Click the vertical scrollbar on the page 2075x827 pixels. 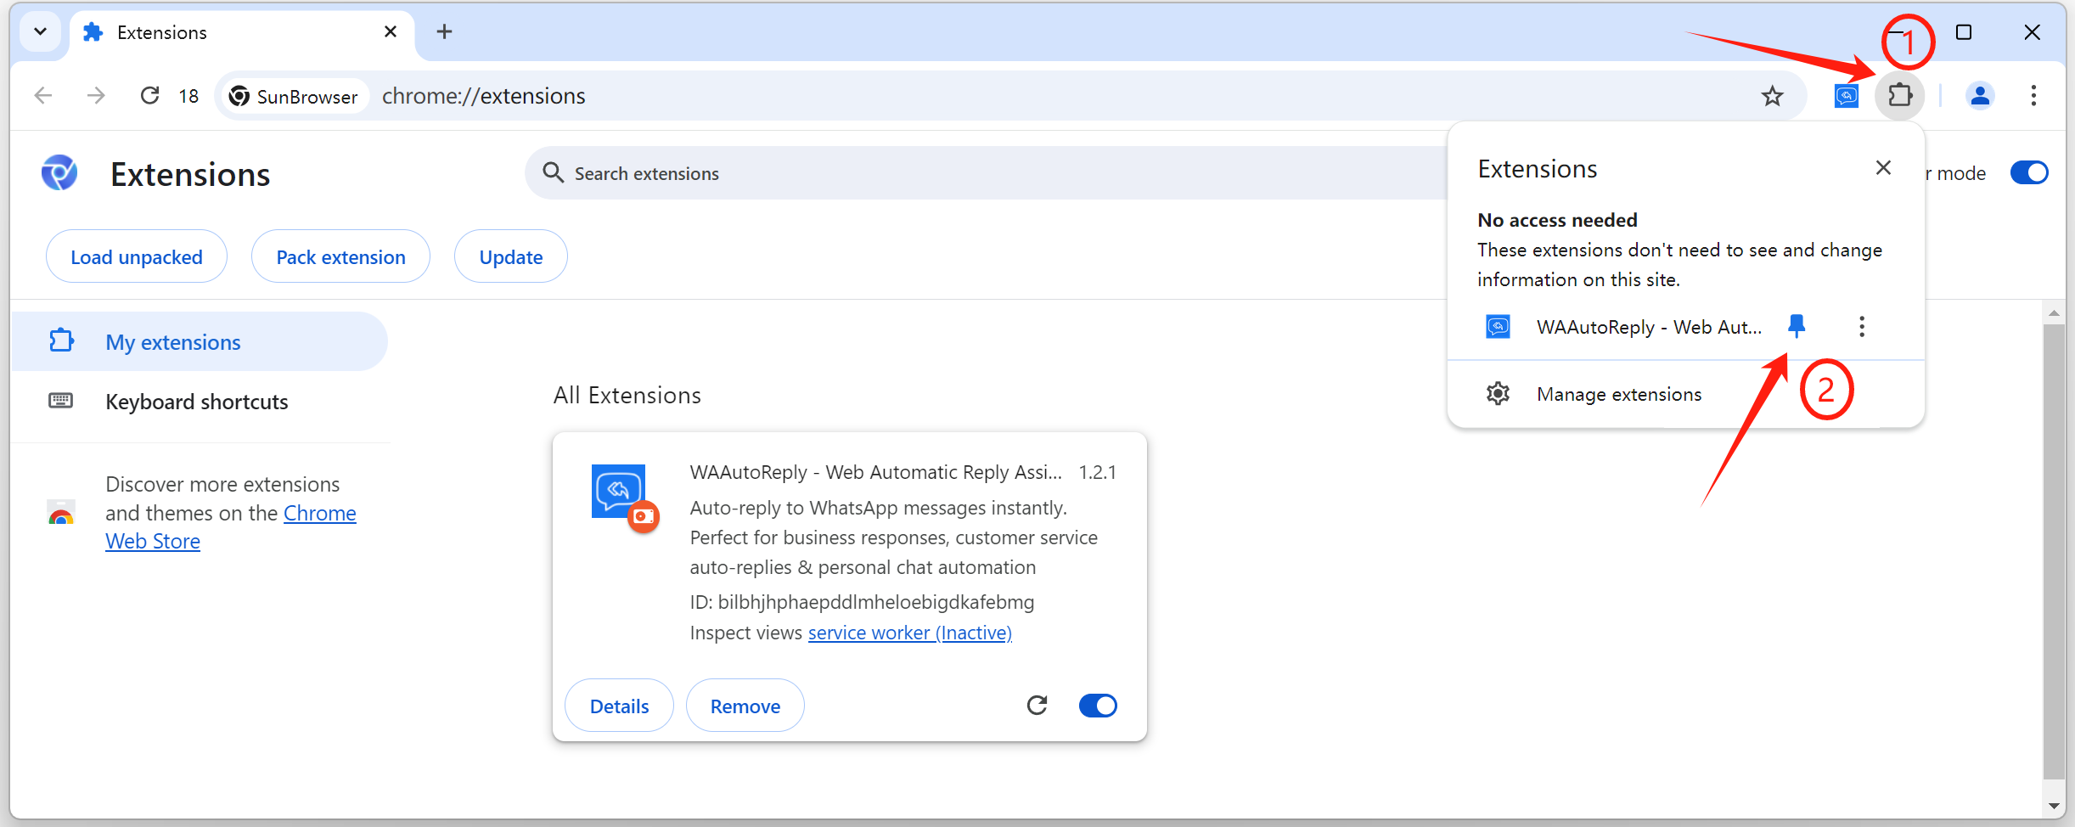(2053, 552)
